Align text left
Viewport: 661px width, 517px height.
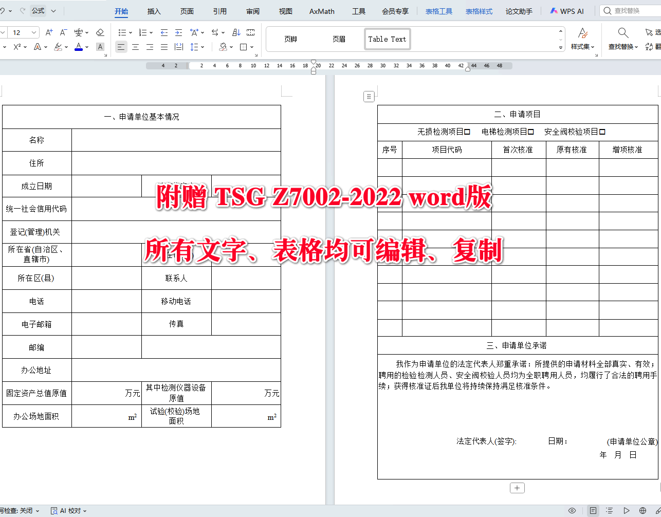pos(121,47)
